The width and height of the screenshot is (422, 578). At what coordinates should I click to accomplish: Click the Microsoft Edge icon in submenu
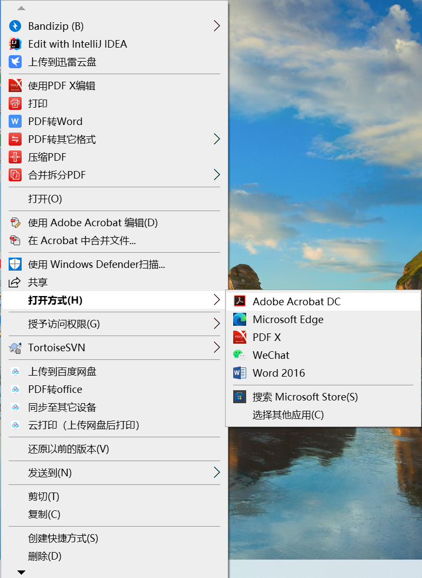pyautogui.click(x=240, y=319)
